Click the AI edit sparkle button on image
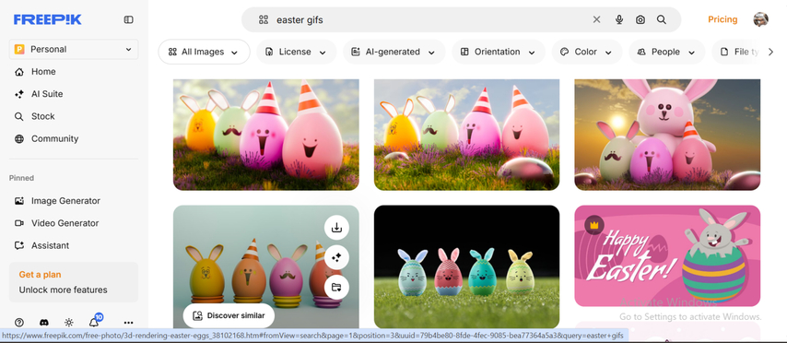This screenshot has height=343, width=787. click(x=336, y=257)
